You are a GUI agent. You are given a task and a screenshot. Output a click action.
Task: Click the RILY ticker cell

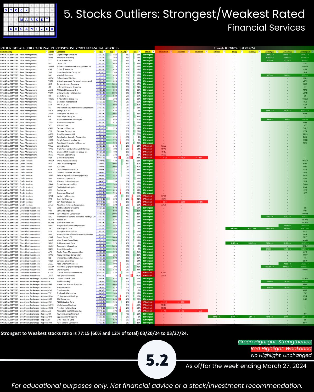52,158
